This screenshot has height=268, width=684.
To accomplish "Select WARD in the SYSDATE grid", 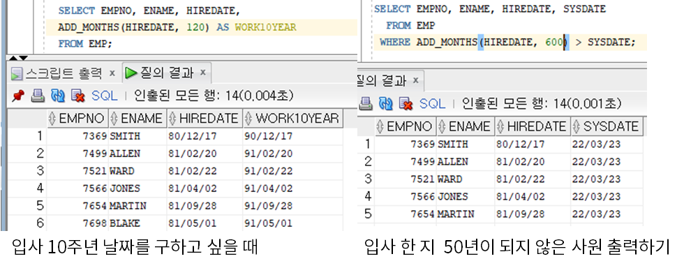I will (x=465, y=179).
